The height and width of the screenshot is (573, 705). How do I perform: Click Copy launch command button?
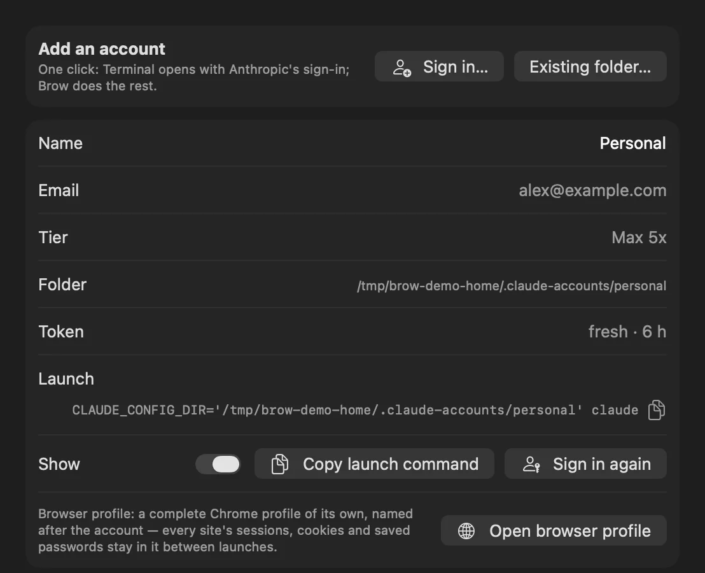click(x=374, y=463)
